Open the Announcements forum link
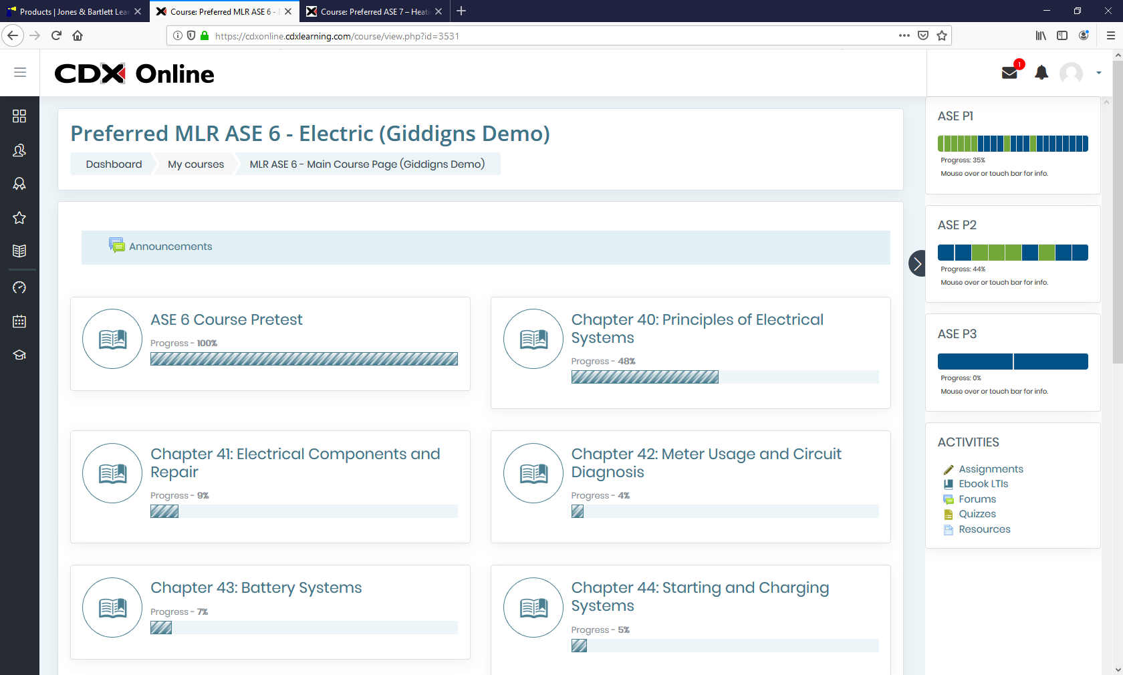1123x675 pixels. (170, 247)
